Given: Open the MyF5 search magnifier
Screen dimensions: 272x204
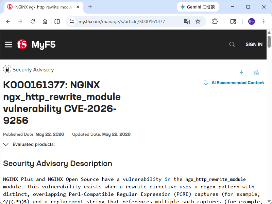Looking at the screenshot, I should pos(232,45).
